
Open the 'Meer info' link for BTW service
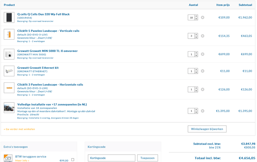click(x=22, y=160)
